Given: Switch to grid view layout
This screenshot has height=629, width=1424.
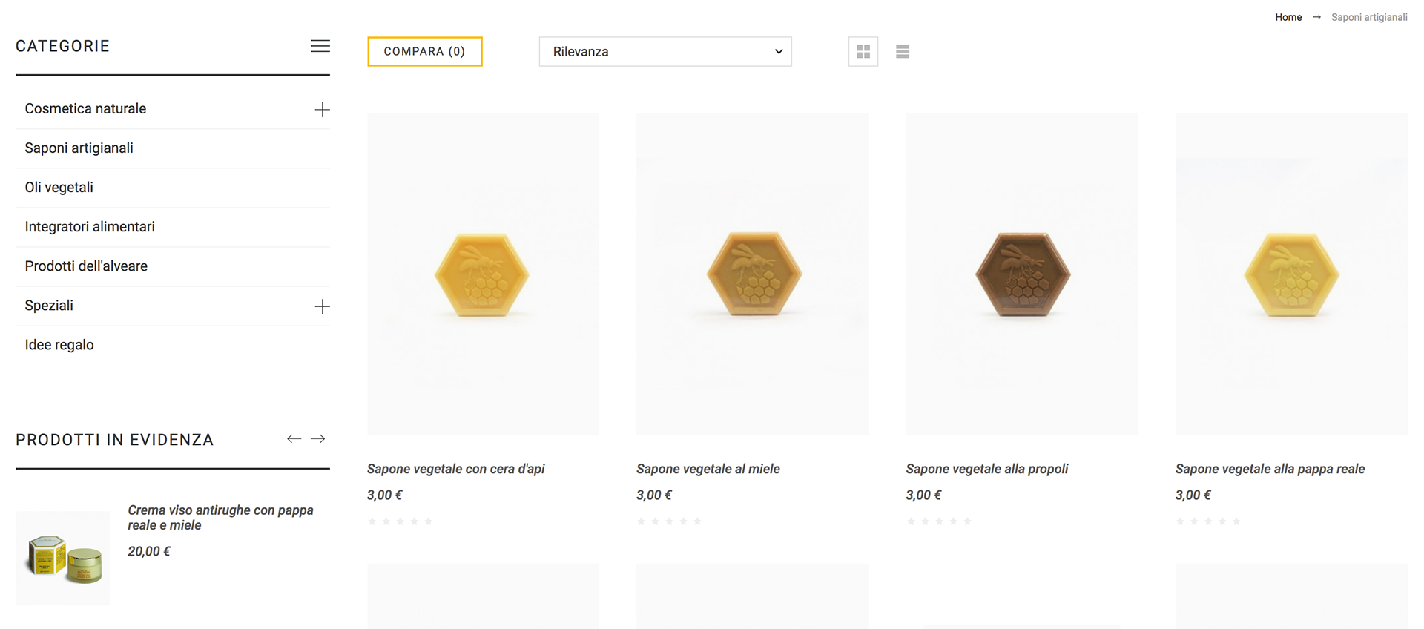Looking at the screenshot, I should coord(863,52).
